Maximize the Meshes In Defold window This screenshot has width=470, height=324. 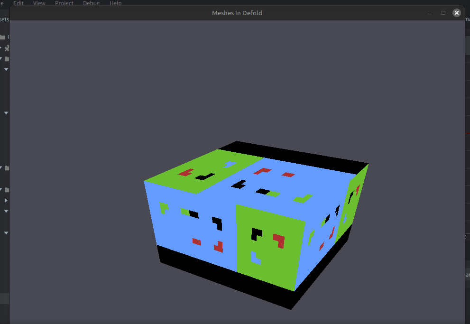pyautogui.click(x=443, y=13)
